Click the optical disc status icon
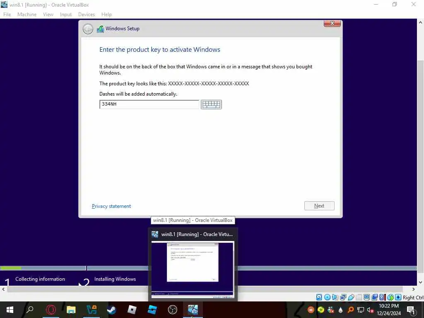 327,297
